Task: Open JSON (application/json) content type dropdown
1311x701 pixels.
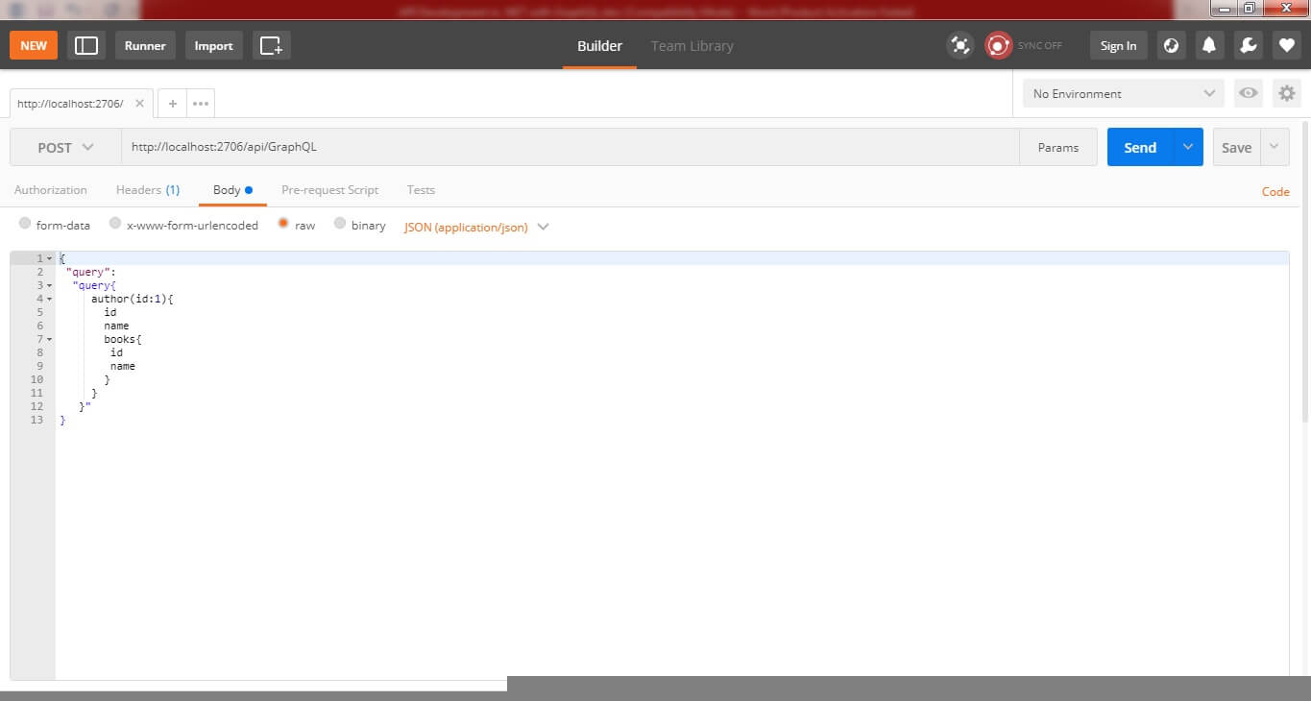Action: tap(476, 228)
